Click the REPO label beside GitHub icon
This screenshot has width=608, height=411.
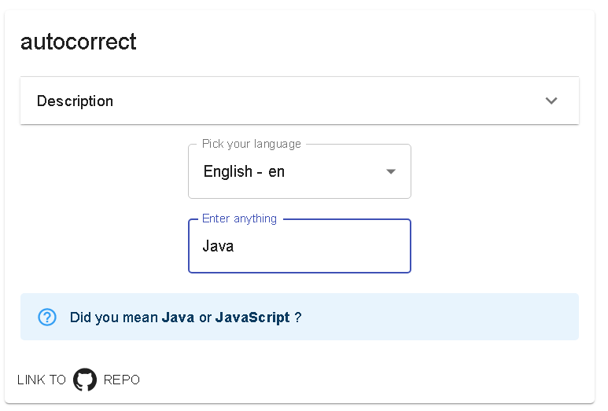[x=121, y=380]
